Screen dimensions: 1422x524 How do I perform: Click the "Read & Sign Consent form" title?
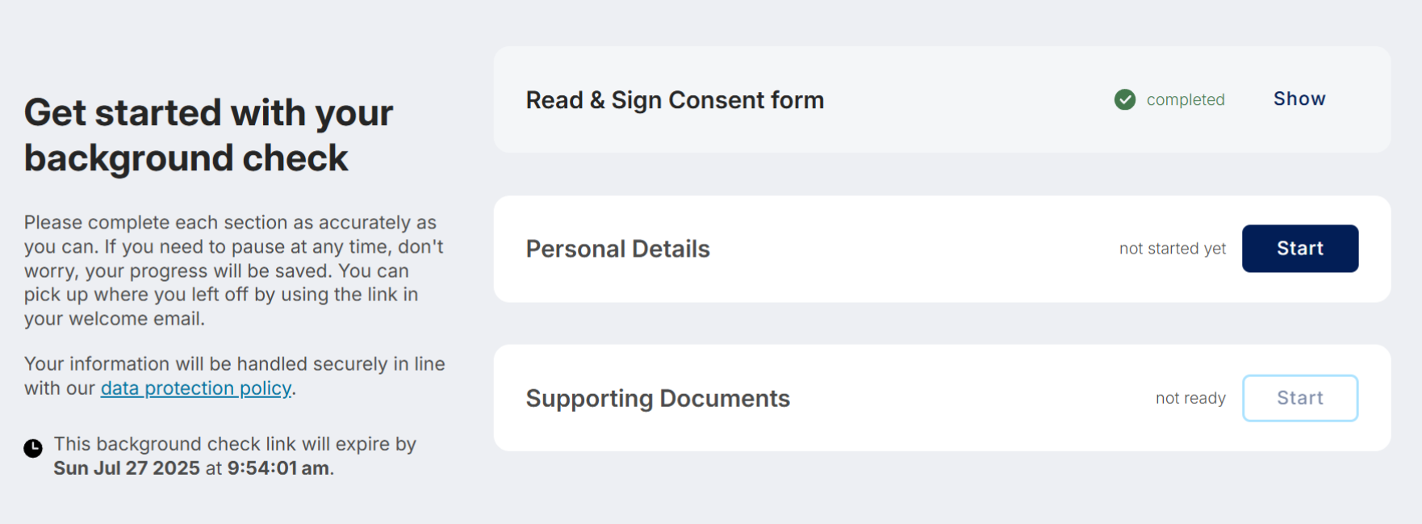675,100
